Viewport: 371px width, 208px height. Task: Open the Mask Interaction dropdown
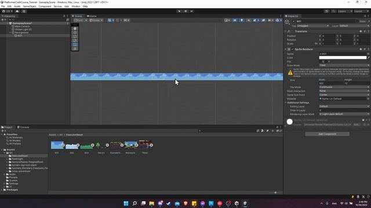point(344,91)
